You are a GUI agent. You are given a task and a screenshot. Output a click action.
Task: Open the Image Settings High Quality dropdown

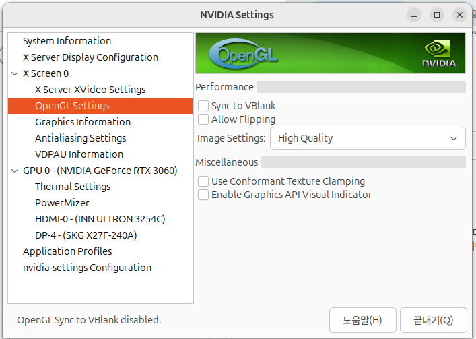tap(368, 138)
